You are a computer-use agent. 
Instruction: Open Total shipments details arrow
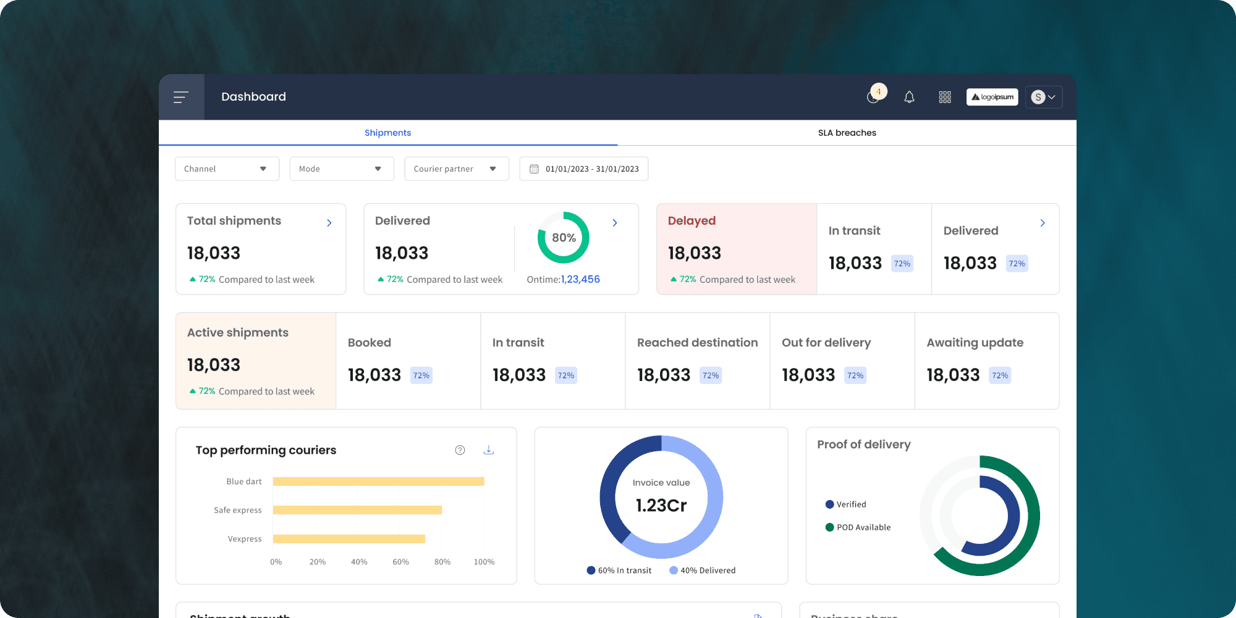329,223
